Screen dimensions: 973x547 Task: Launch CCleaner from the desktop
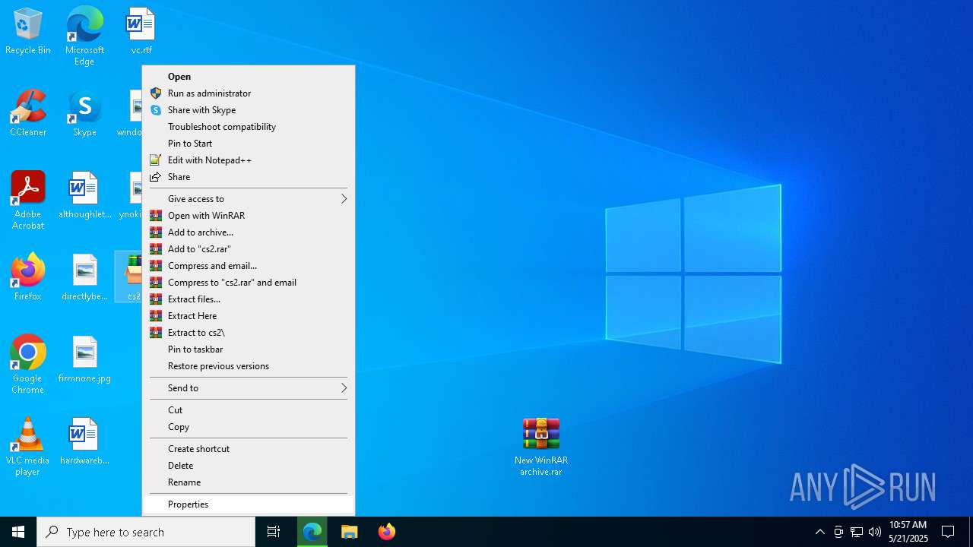coord(28,114)
